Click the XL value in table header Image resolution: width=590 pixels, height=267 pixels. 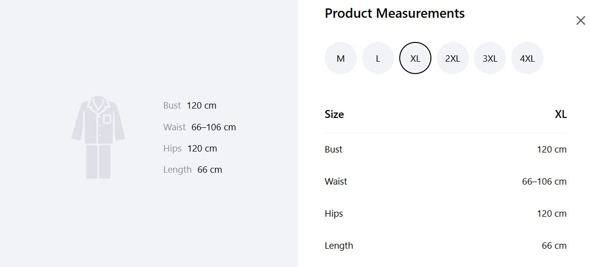(561, 114)
